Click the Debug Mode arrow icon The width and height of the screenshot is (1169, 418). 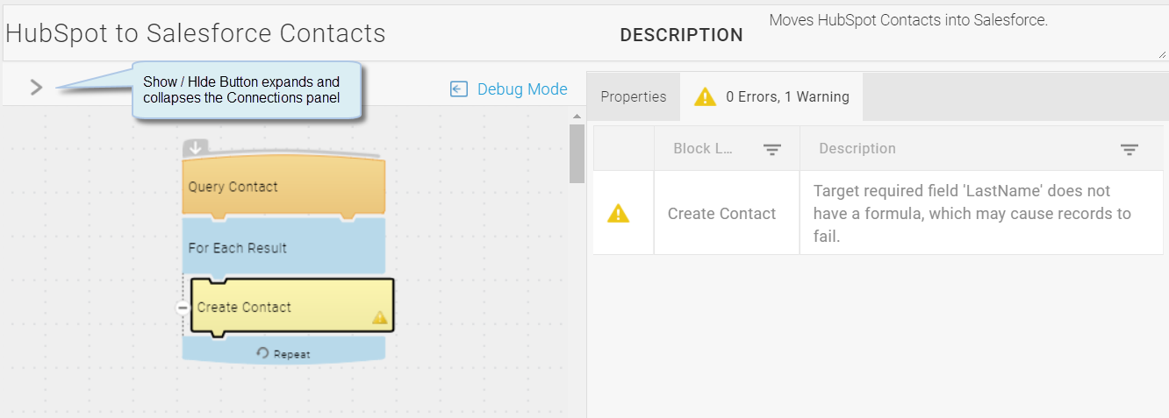(458, 89)
